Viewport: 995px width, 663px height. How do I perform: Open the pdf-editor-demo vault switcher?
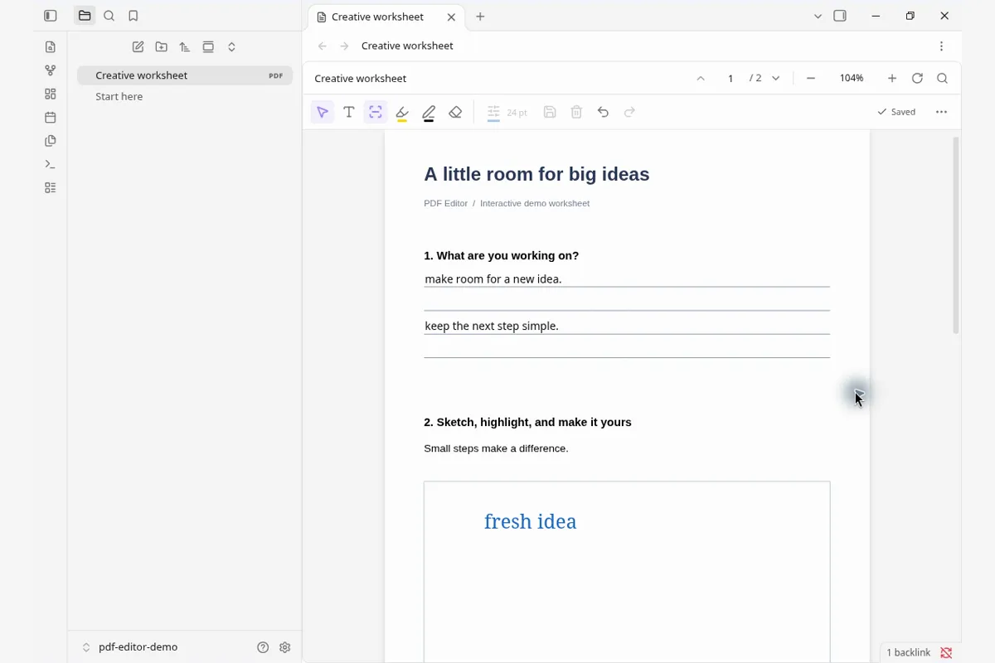[x=130, y=647]
